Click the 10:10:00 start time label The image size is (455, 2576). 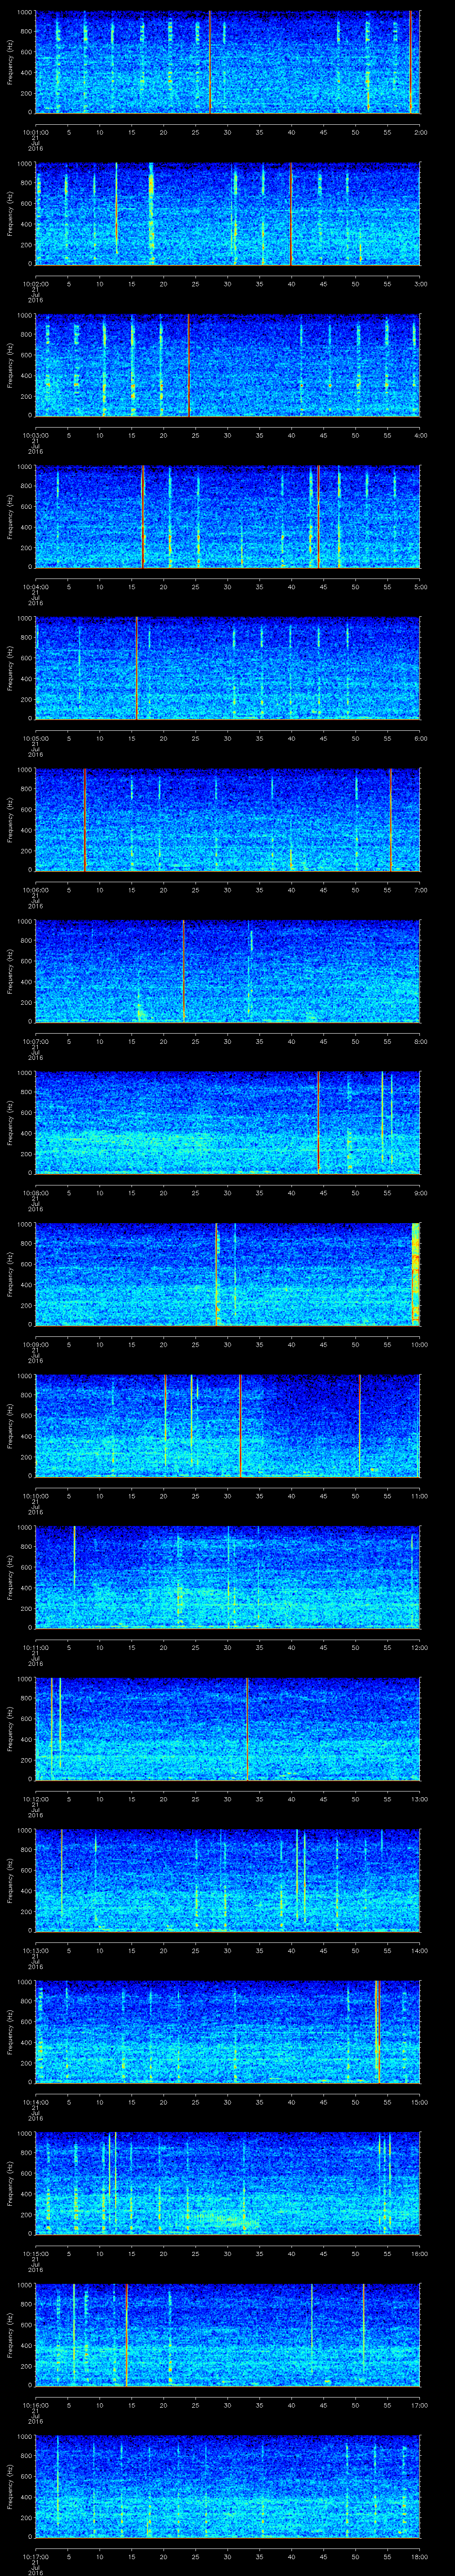click(x=36, y=1496)
